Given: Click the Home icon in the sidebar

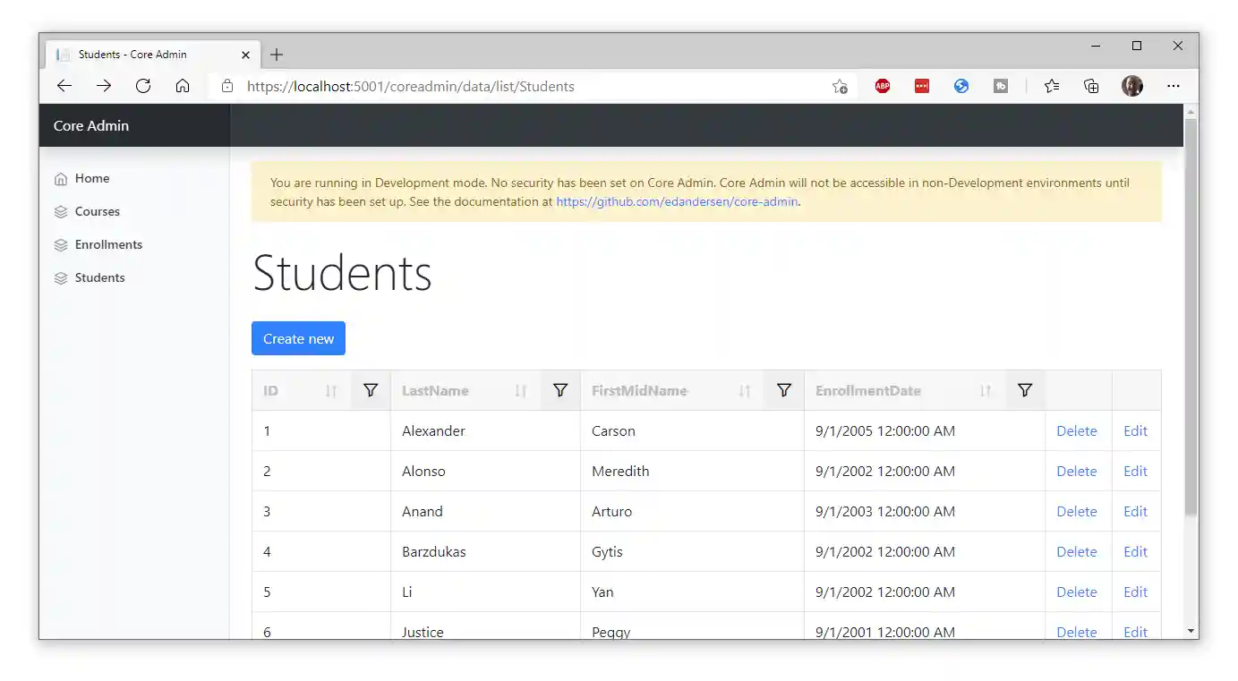Looking at the screenshot, I should tap(59, 178).
